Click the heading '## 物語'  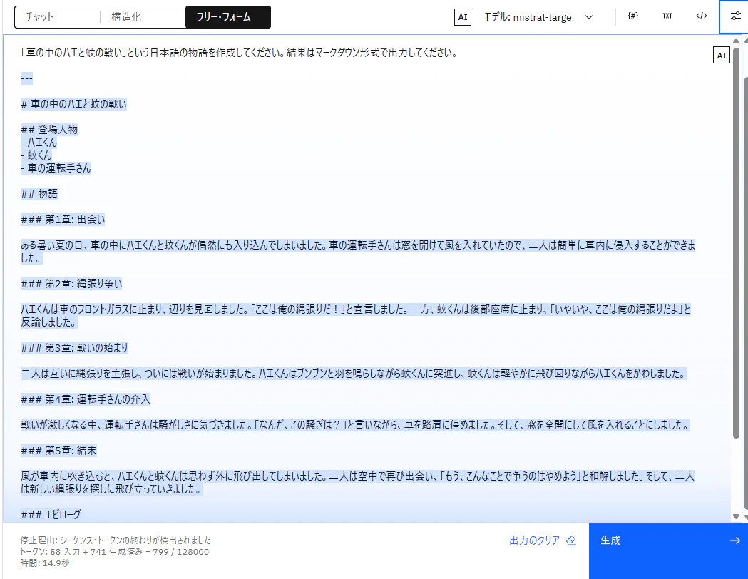(39, 194)
